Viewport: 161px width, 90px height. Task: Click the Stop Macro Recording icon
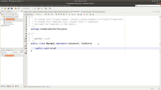pyautogui.click(x=87, y=14)
